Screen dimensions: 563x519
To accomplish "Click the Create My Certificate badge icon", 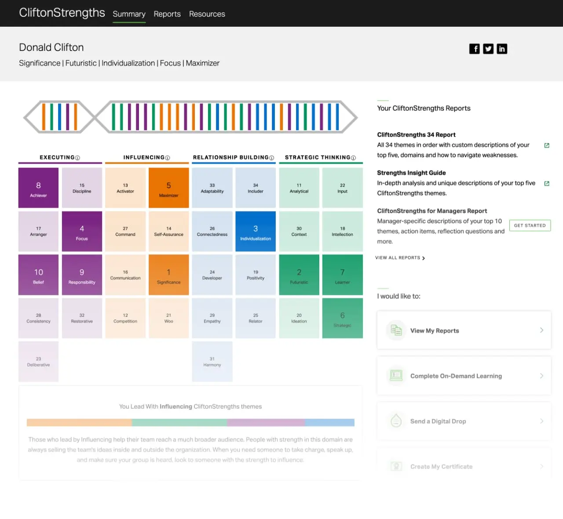I will pos(396,466).
